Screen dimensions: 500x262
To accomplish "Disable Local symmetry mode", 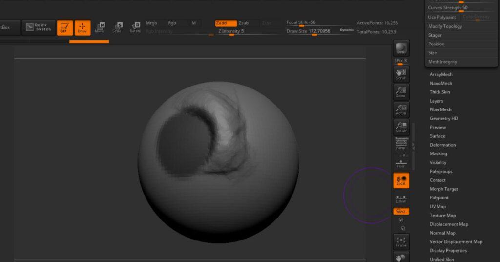I will [401, 180].
